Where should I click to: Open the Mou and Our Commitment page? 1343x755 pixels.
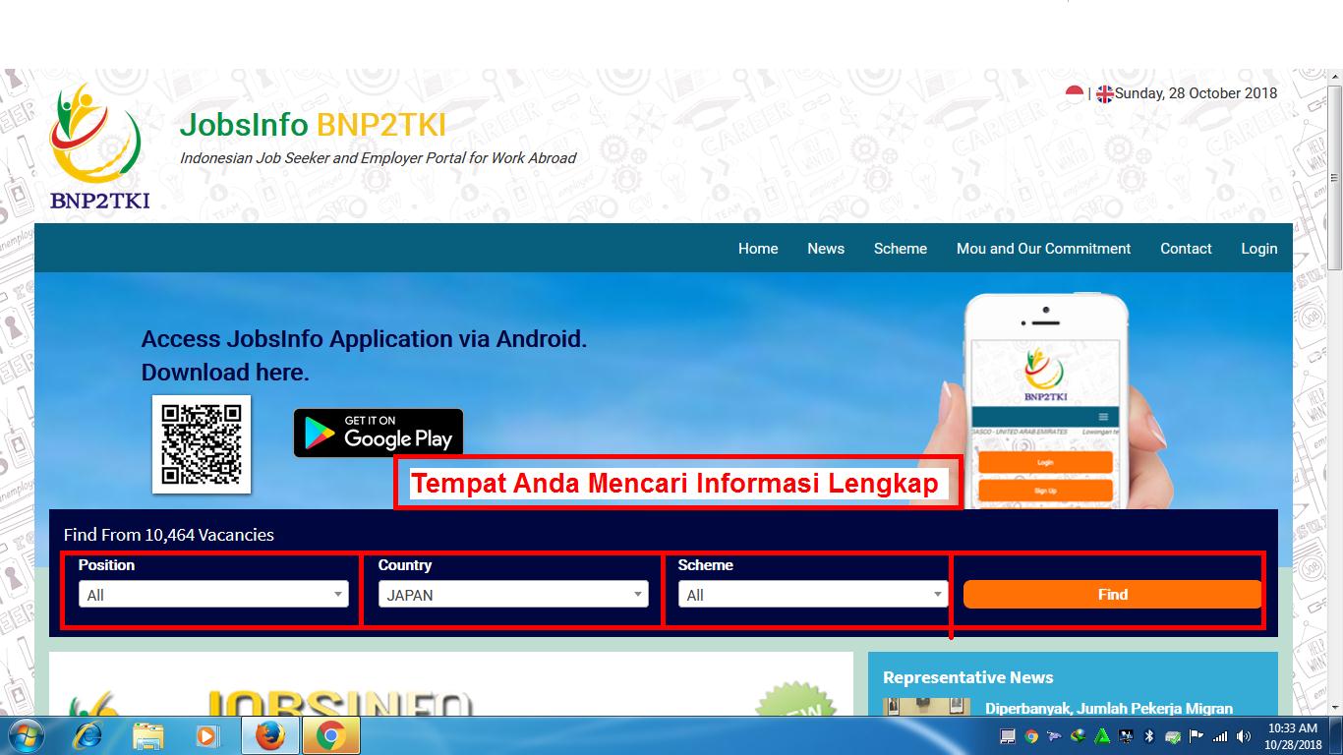pos(1044,249)
